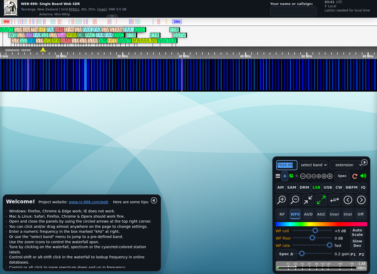The width and height of the screenshot is (377, 274).
Task: Click the MWARA NP station label
Action: 145,40
